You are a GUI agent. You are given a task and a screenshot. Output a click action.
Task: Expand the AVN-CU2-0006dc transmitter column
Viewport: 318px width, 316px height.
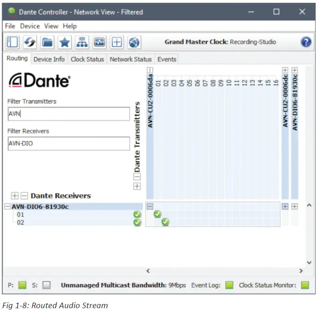(285, 70)
